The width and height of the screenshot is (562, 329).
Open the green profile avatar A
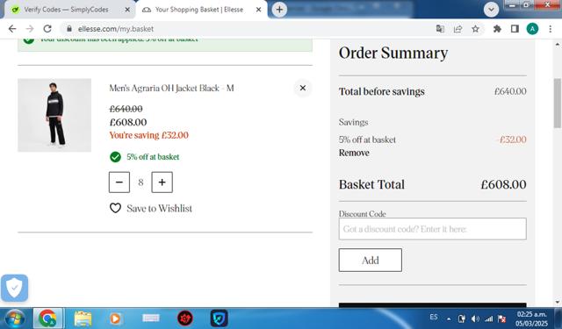click(x=532, y=29)
